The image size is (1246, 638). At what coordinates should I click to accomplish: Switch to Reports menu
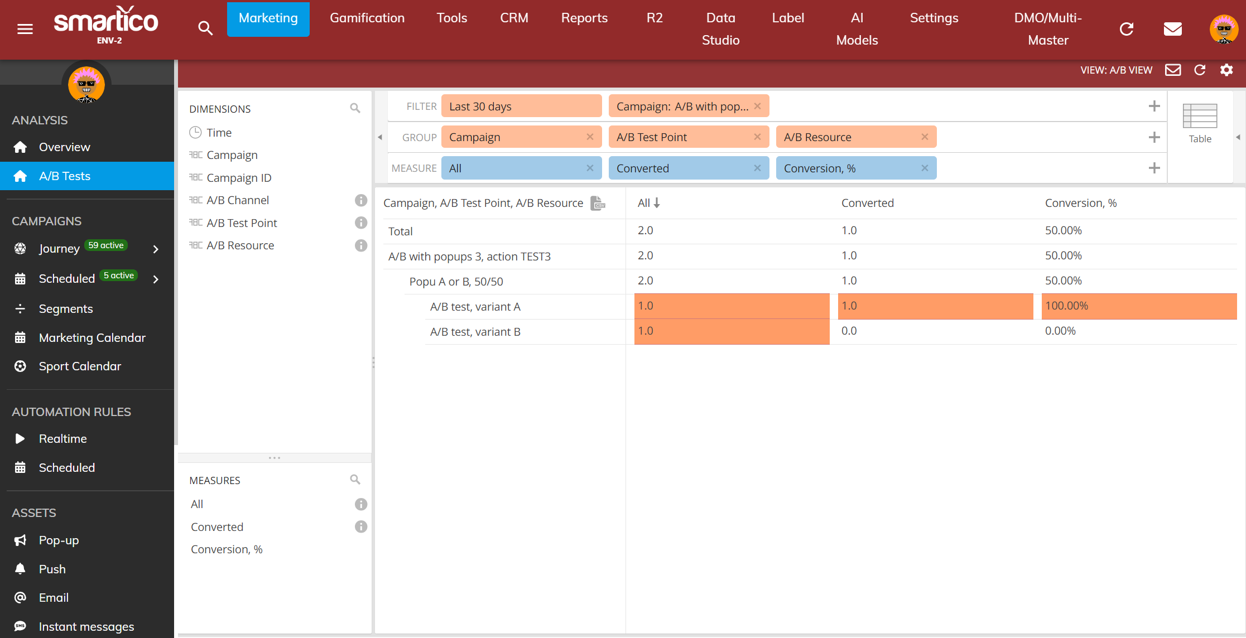coord(584,18)
